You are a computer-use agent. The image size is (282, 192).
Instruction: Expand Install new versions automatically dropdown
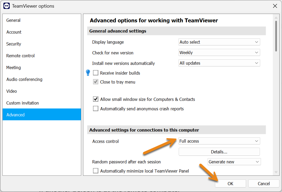tap(219, 63)
